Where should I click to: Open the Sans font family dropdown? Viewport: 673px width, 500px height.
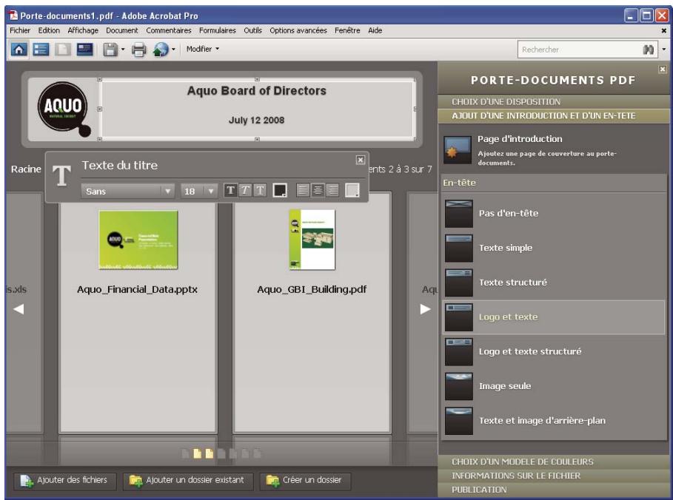pyautogui.click(x=166, y=189)
